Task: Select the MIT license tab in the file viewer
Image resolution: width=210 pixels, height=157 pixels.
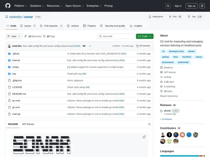Action: point(28,124)
